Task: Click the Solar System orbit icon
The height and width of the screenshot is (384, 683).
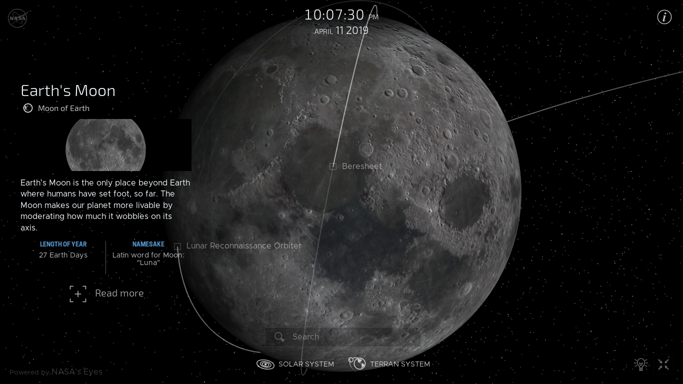Action: [265, 364]
